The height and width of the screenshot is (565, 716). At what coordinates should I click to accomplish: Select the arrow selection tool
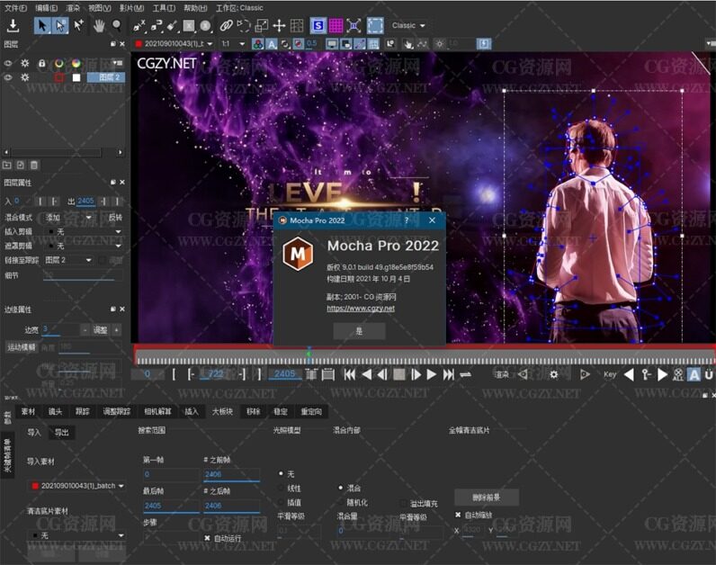[42, 25]
